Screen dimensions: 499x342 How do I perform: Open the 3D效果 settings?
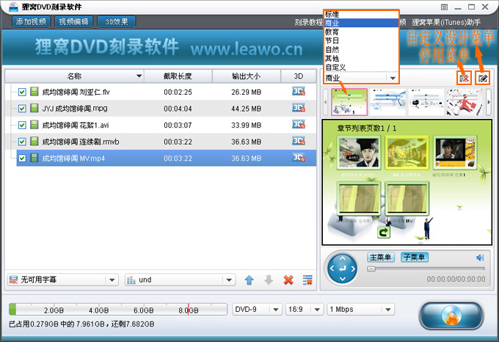117,22
